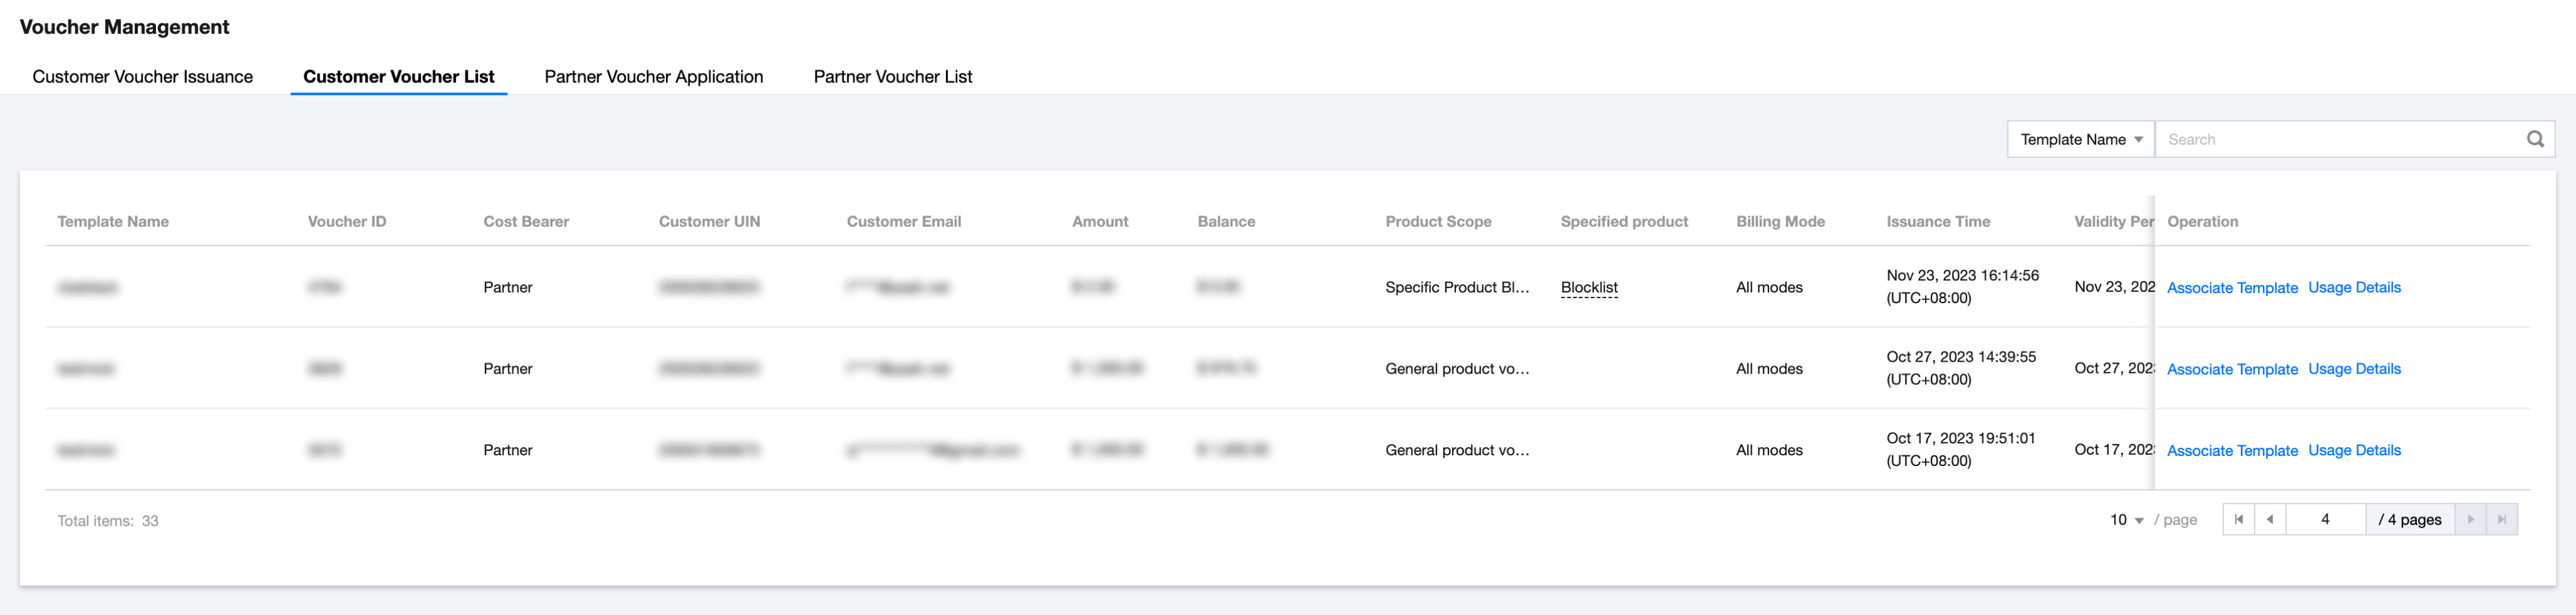Click the previous page arrow icon

[x=2270, y=519]
